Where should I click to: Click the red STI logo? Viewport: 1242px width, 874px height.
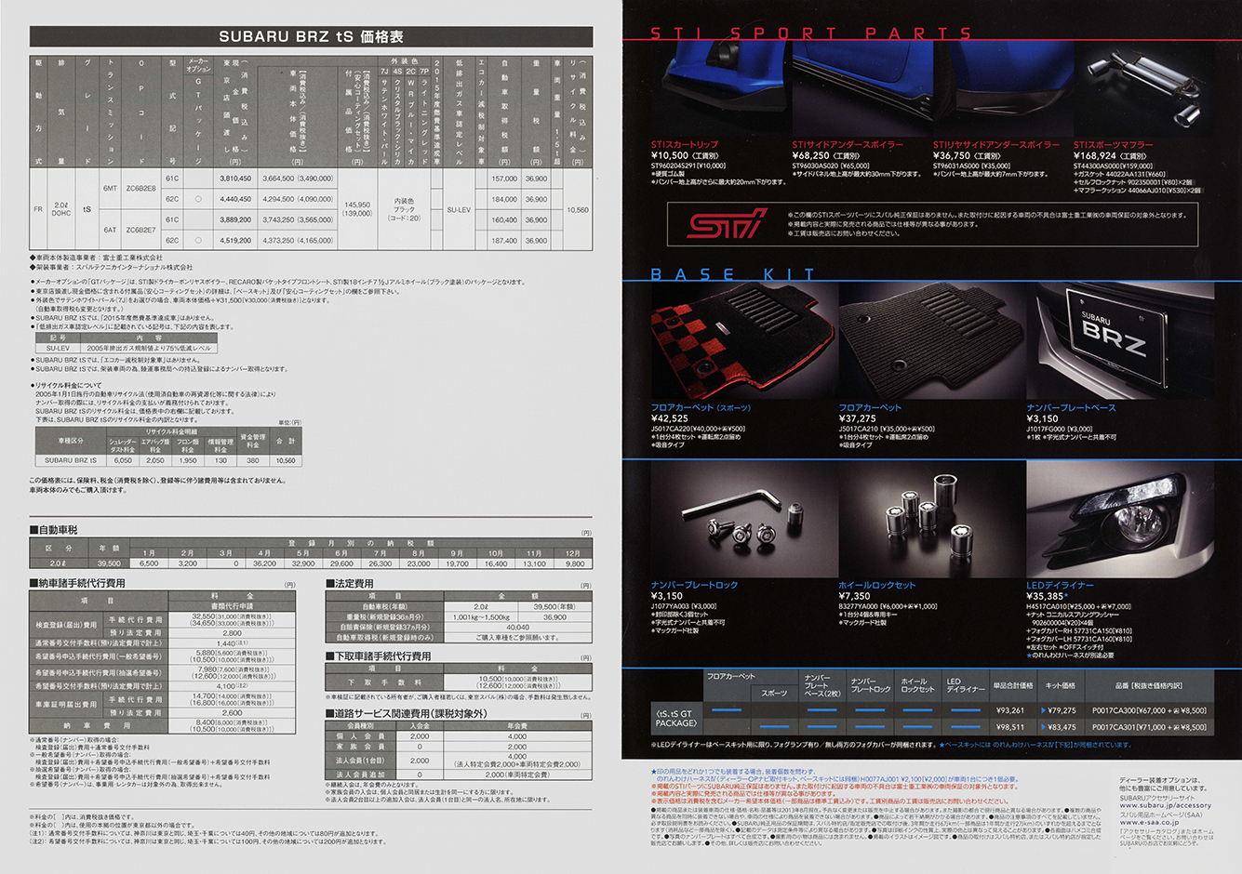727,224
